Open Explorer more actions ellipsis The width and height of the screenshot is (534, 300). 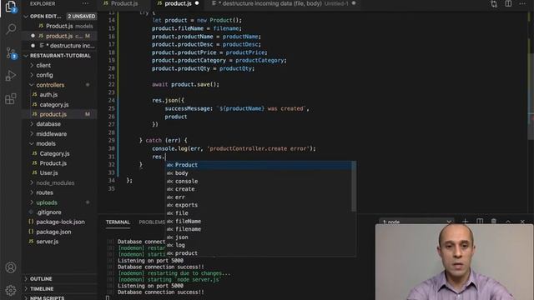[x=85, y=3]
